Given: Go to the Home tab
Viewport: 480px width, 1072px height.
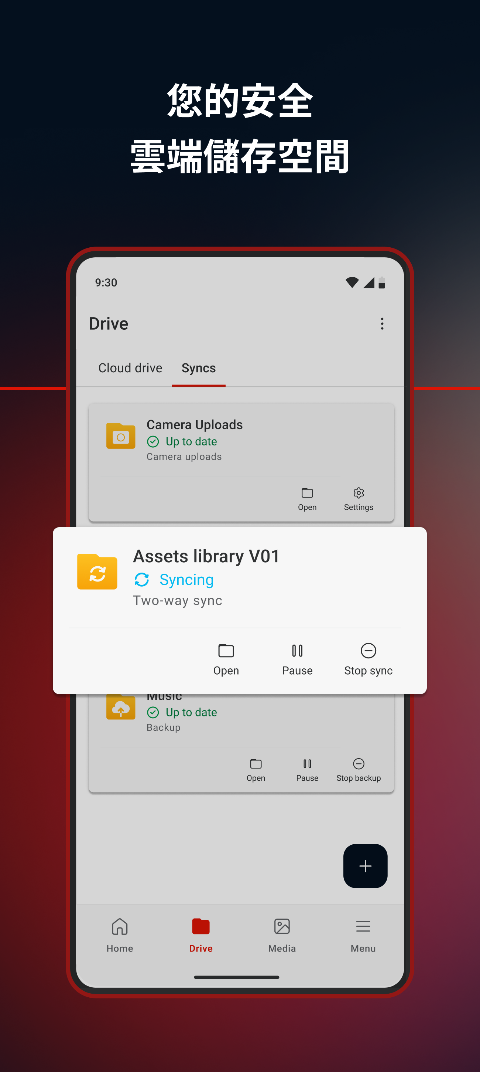Looking at the screenshot, I should [120, 935].
